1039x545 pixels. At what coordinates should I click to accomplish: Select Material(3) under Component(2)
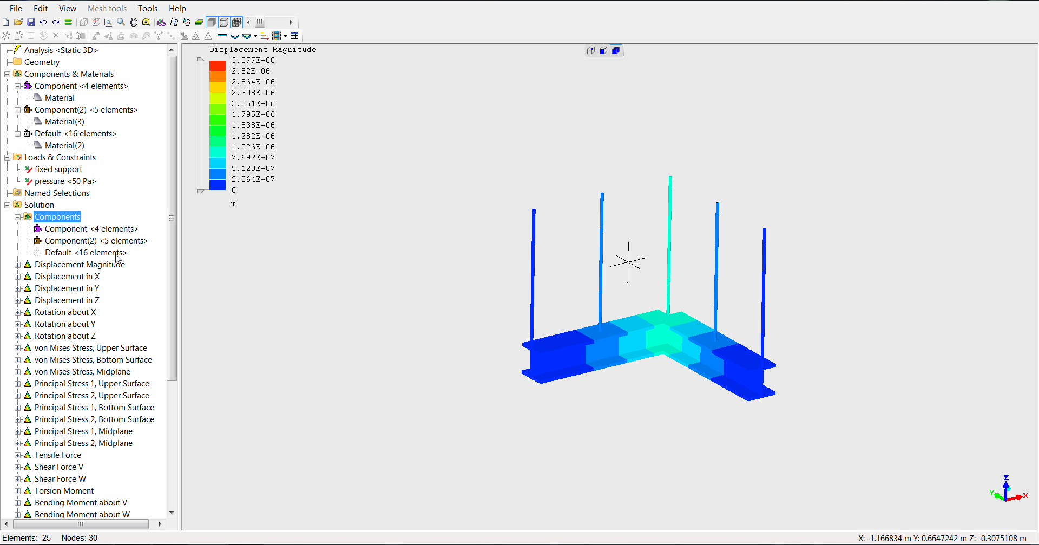64,122
